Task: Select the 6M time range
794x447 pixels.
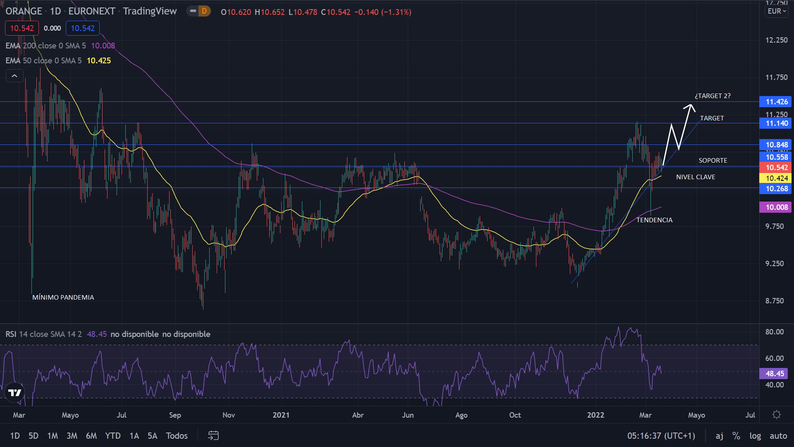Action: pyautogui.click(x=91, y=436)
